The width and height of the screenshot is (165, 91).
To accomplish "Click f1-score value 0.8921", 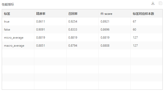I will tap(105, 22).
